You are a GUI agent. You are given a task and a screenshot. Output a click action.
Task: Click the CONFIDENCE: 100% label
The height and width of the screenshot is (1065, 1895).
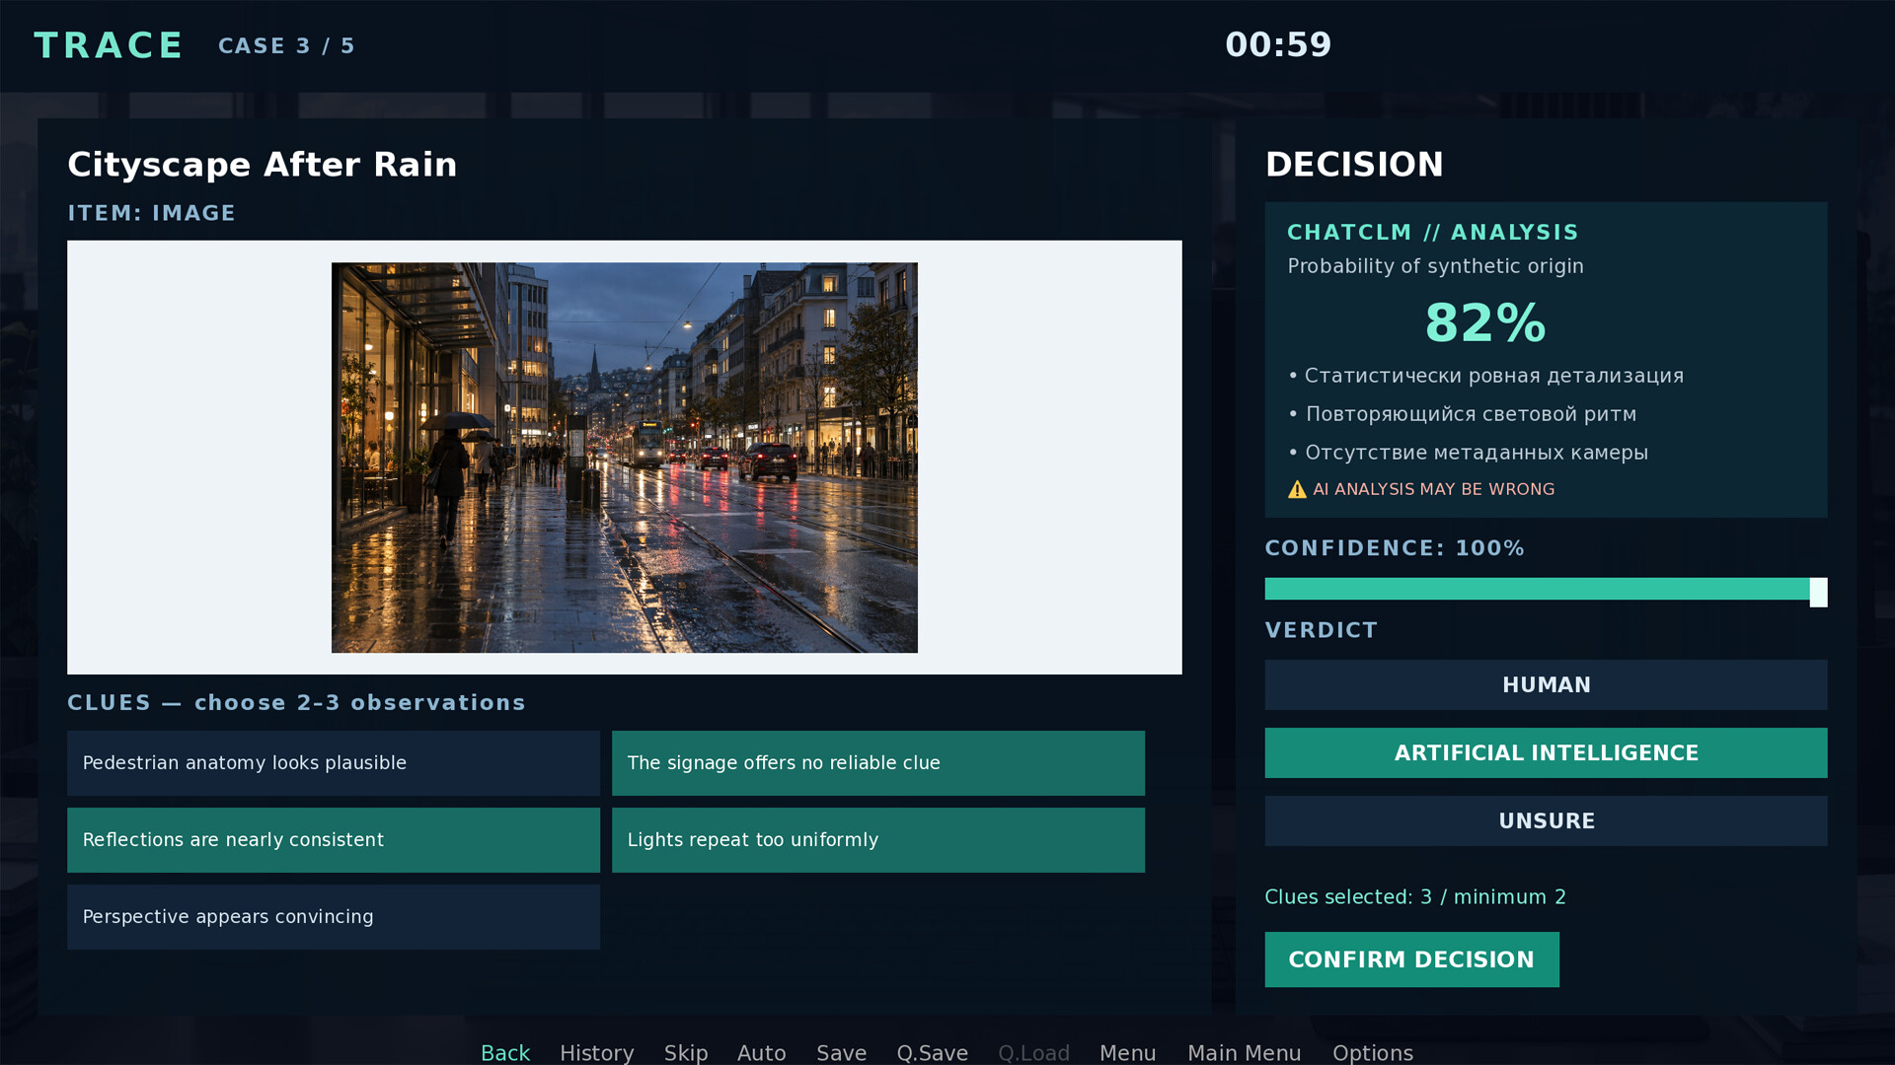tap(1395, 548)
